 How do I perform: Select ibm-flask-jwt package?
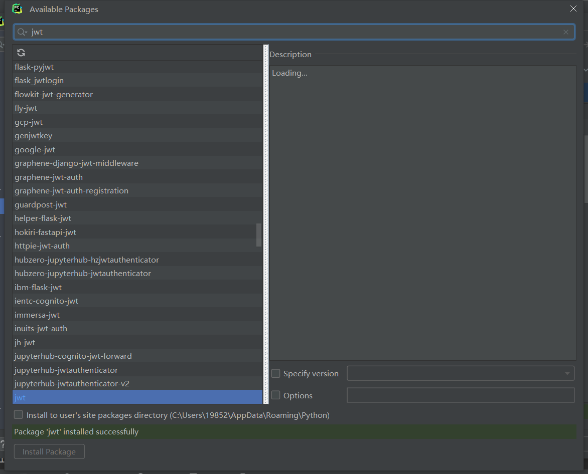point(137,287)
